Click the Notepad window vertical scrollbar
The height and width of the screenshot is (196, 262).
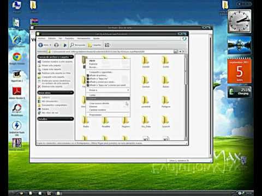(211, 96)
